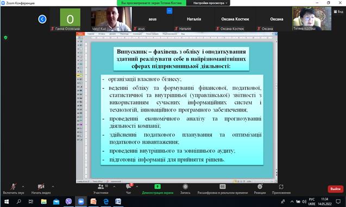Open Расшифровка в реальном времени captions
The image size is (346, 207).
pos(223,189)
